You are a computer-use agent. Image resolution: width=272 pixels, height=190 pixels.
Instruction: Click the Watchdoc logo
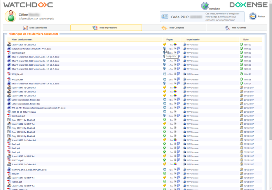(x=28, y=5)
